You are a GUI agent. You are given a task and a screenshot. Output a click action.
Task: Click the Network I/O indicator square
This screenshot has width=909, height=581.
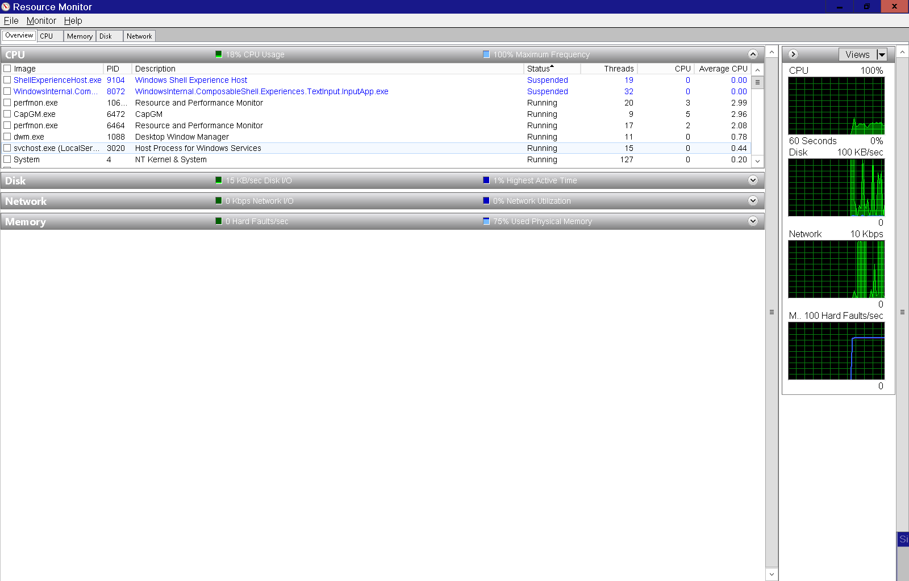219,201
